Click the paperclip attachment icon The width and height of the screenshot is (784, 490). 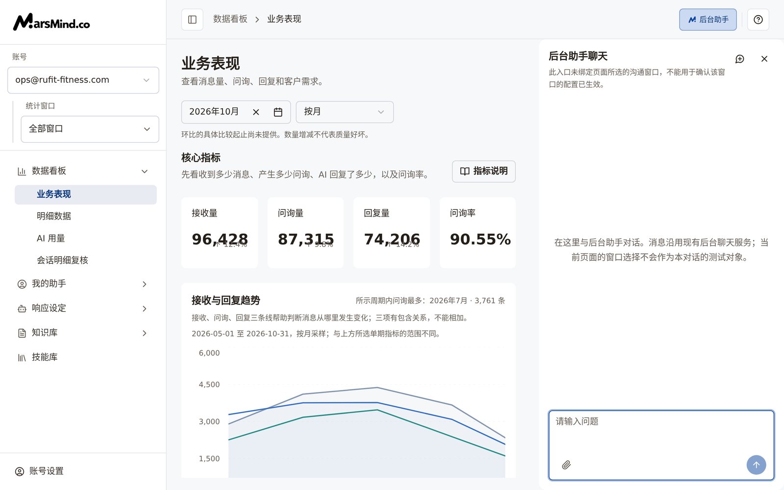[x=566, y=465]
